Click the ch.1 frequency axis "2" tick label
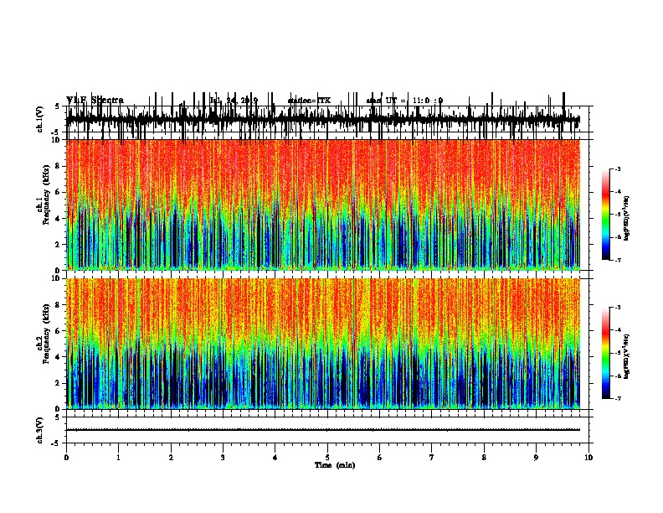Image resolution: width=663 pixels, height=513 pixels. tap(58, 245)
